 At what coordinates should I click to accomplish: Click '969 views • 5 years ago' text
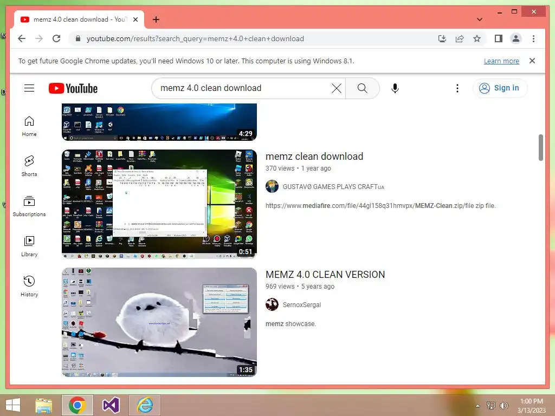[300, 287]
